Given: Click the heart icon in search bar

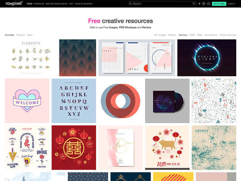Looking at the screenshot, I should click(194, 4).
